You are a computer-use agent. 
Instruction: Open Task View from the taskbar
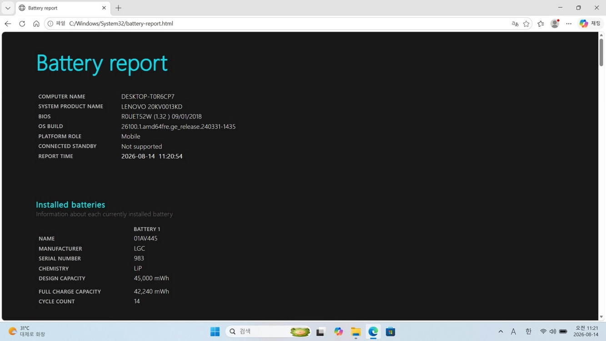point(321,331)
